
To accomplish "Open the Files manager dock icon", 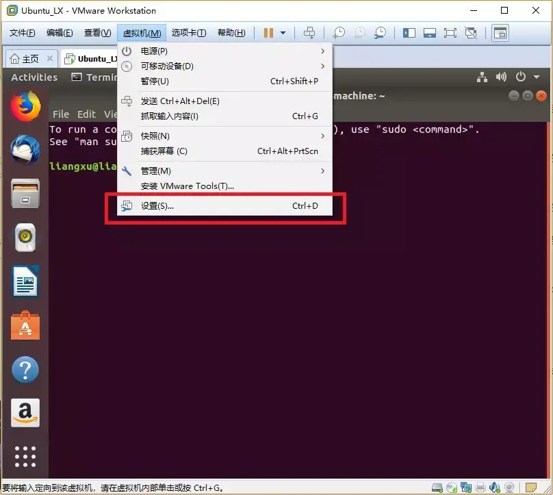I will [25, 193].
